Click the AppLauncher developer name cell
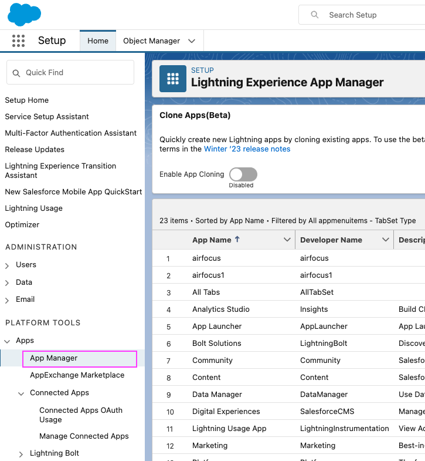425x461 pixels. [x=324, y=327]
